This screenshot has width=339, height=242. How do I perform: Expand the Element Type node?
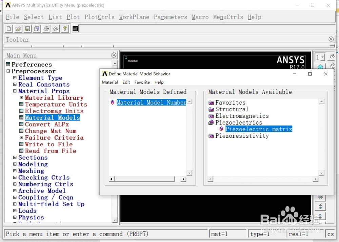click(15, 78)
